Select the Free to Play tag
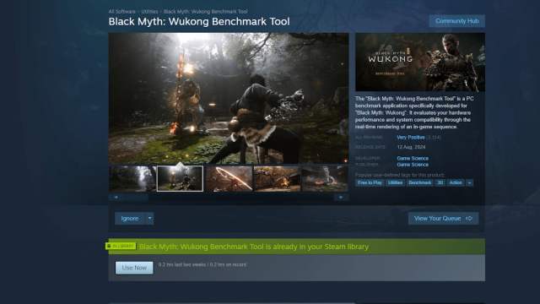 tap(370, 182)
